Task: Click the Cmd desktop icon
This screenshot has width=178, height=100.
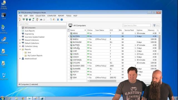Action: 4,16
